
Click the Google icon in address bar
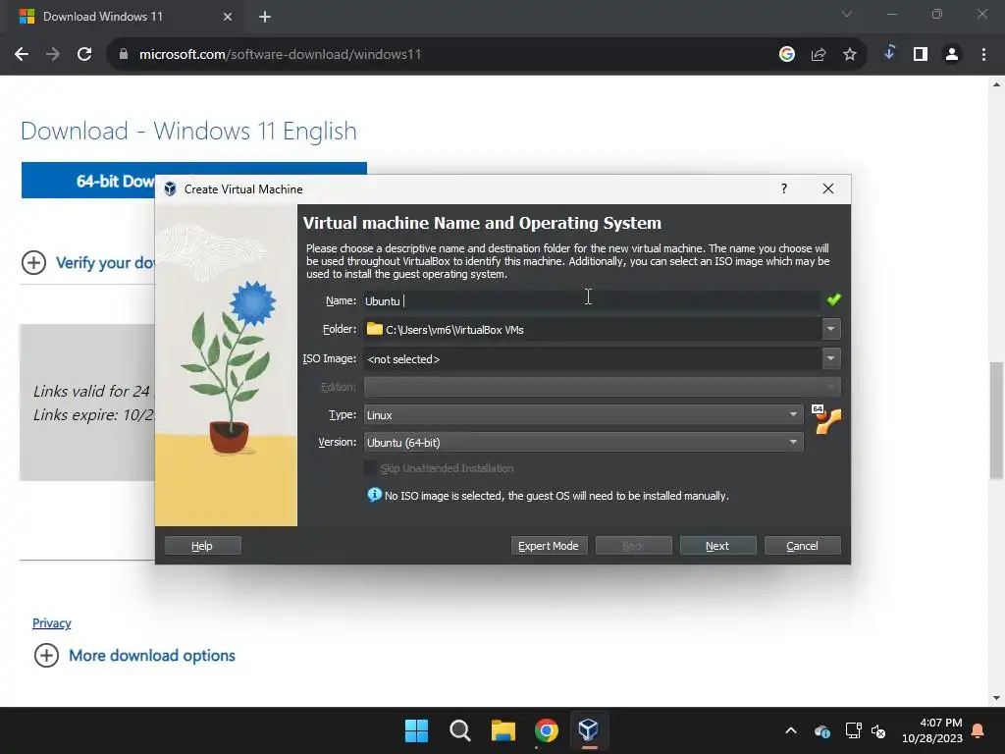(787, 55)
